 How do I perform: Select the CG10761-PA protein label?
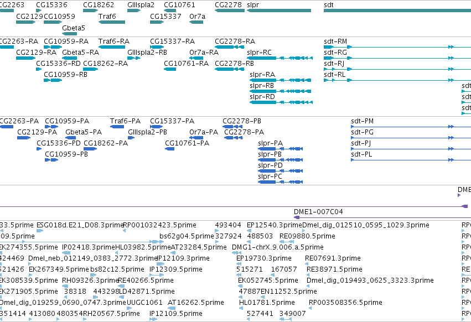coord(187,143)
